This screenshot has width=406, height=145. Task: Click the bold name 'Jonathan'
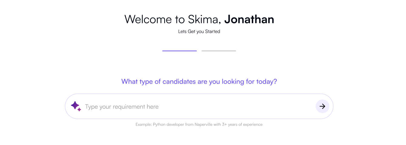[x=249, y=19]
